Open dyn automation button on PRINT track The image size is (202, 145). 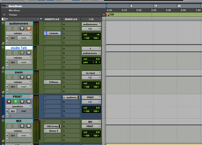[x=13, y=111]
